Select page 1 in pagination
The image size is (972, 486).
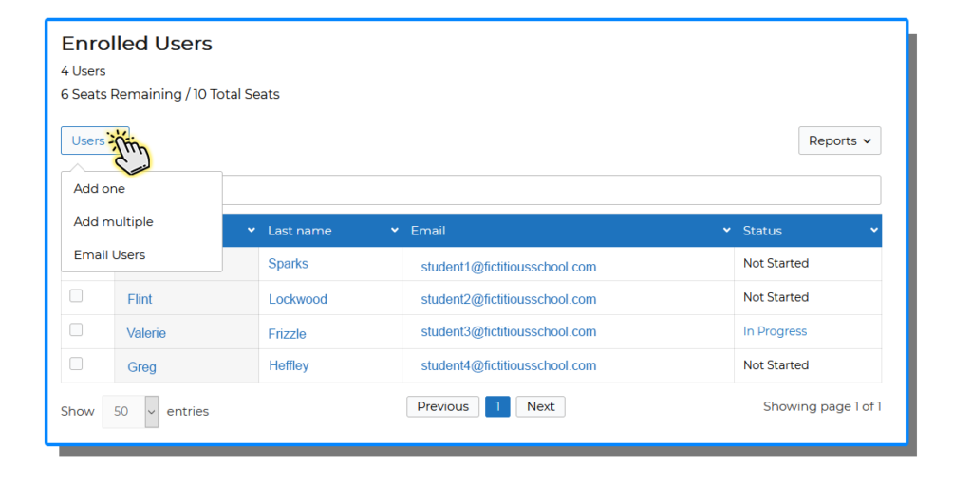(x=497, y=406)
